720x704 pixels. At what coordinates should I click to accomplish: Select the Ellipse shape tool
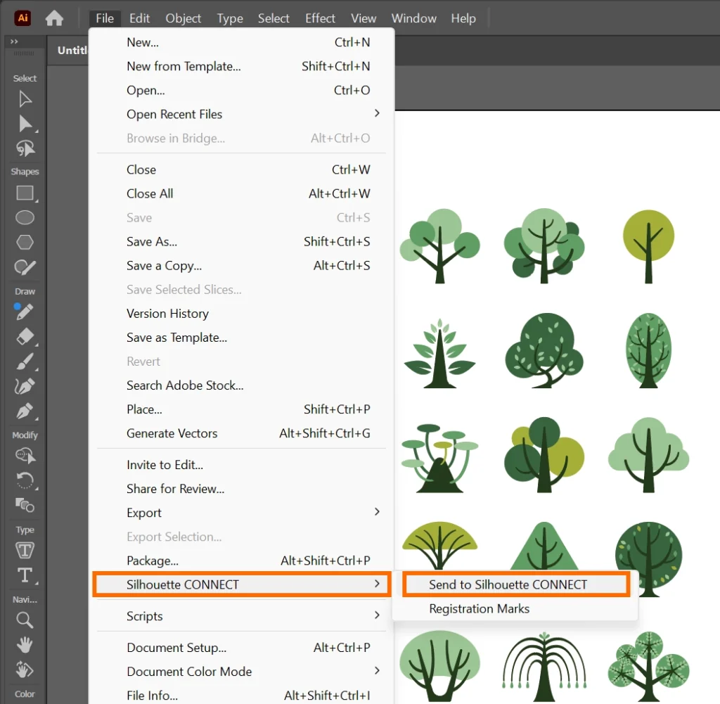(x=25, y=218)
